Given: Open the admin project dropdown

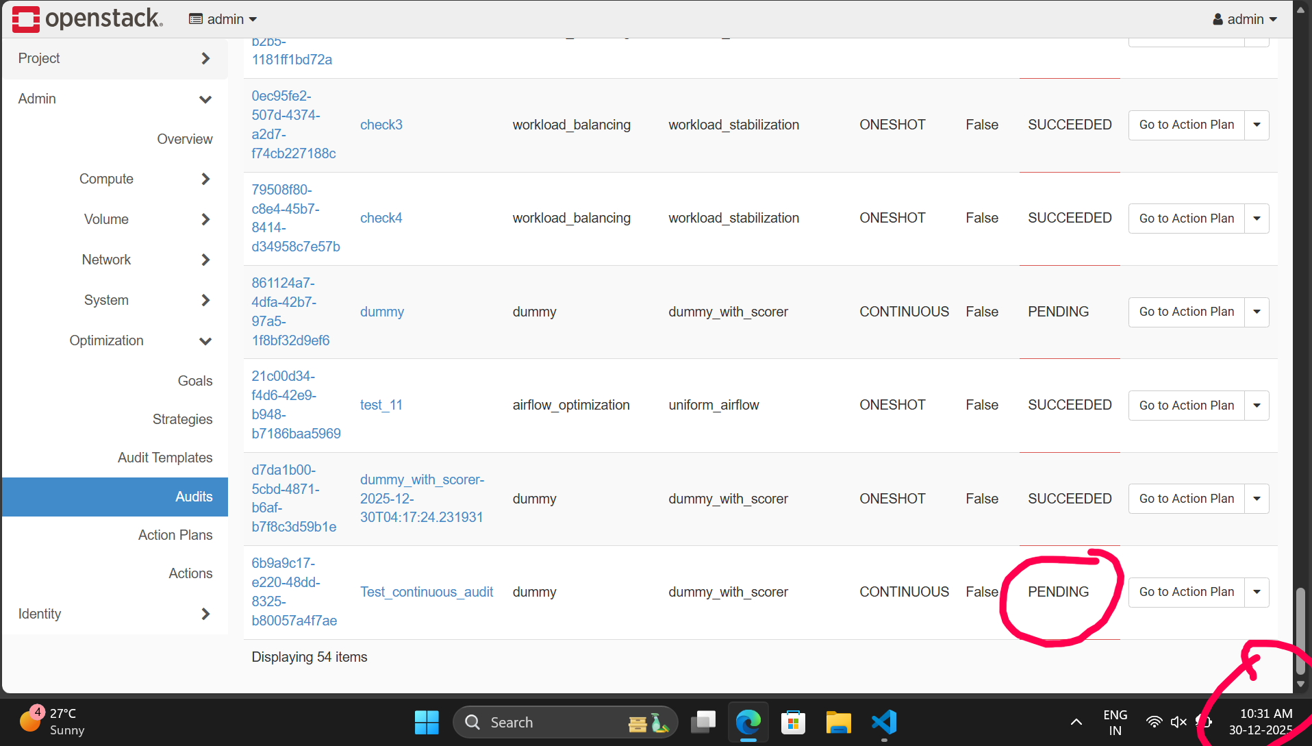Looking at the screenshot, I should 223,19.
